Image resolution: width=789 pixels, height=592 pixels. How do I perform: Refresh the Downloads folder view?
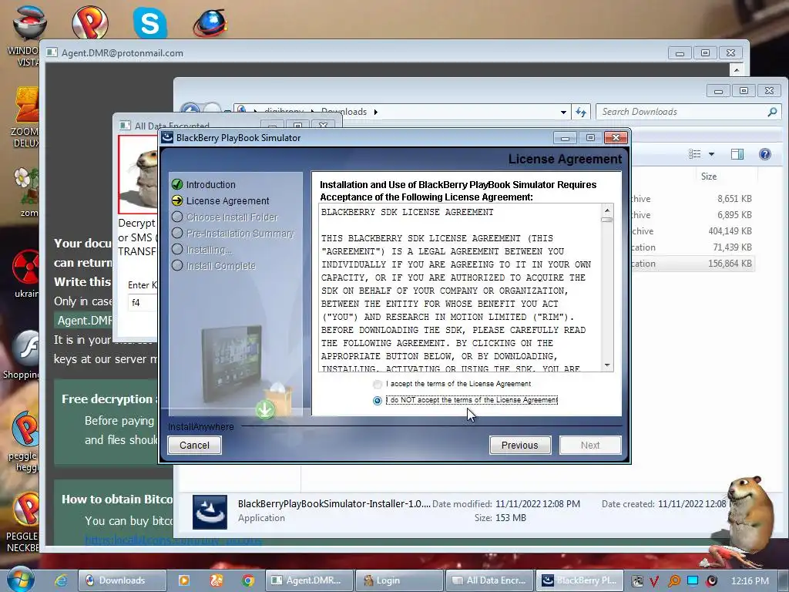[x=581, y=112]
